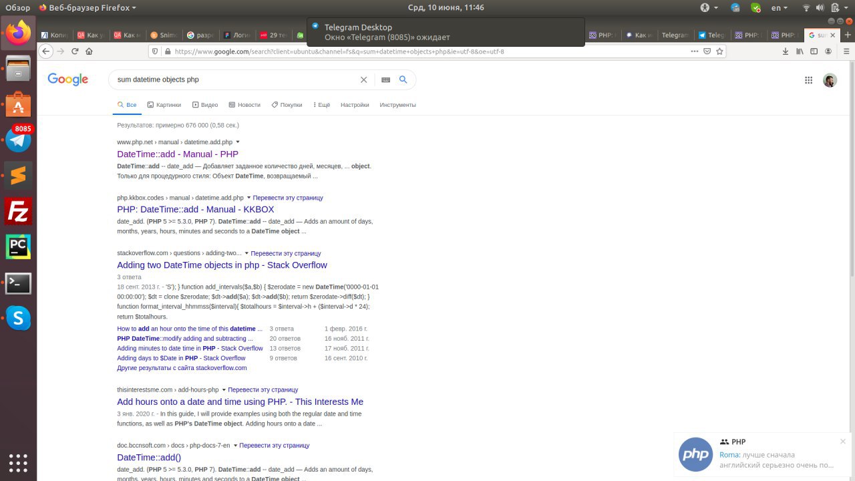This screenshot has height=481, width=855.
Task: Open Инструменты search tools
Action: click(397, 105)
